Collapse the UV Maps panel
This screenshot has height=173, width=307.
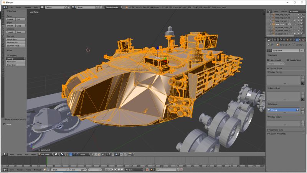272,104
